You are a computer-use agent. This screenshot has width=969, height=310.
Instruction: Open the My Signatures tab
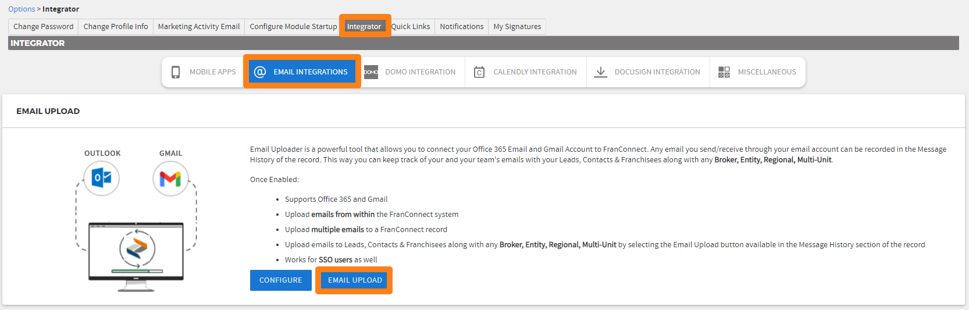click(517, 27)
